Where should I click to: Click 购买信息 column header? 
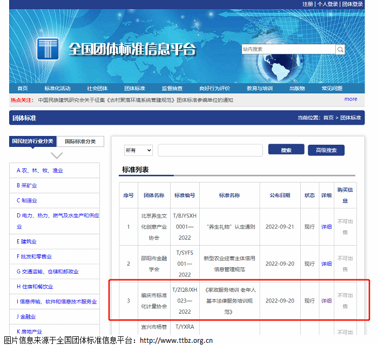(345, 195)
